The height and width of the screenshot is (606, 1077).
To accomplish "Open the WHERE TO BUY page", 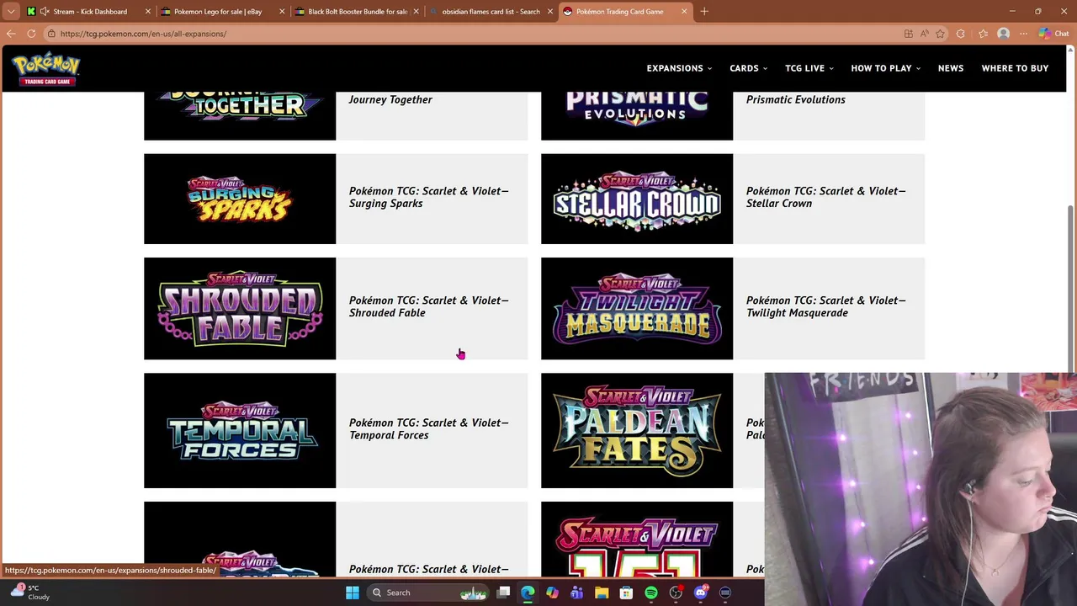I will pyautogui.click(x=1015, y=68).
